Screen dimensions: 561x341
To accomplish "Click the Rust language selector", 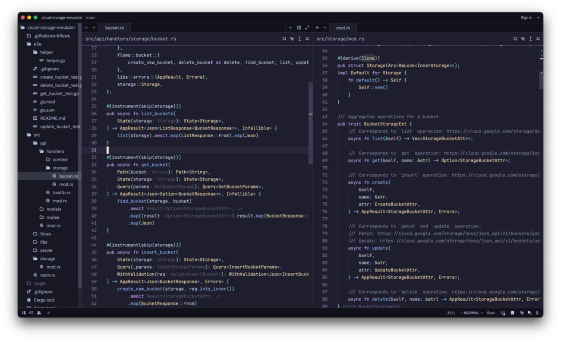I will tap(491, 313).
